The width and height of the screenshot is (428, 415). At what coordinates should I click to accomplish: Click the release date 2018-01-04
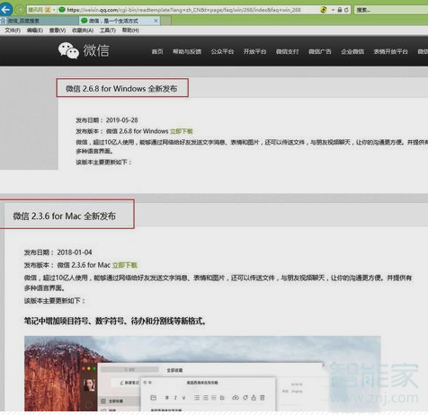tap(75, 252)
